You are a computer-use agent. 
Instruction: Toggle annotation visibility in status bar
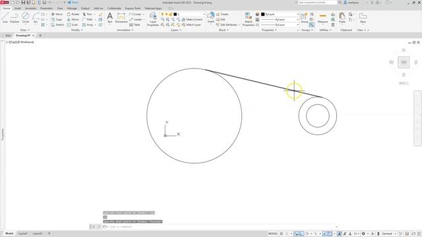coord(340,234)
